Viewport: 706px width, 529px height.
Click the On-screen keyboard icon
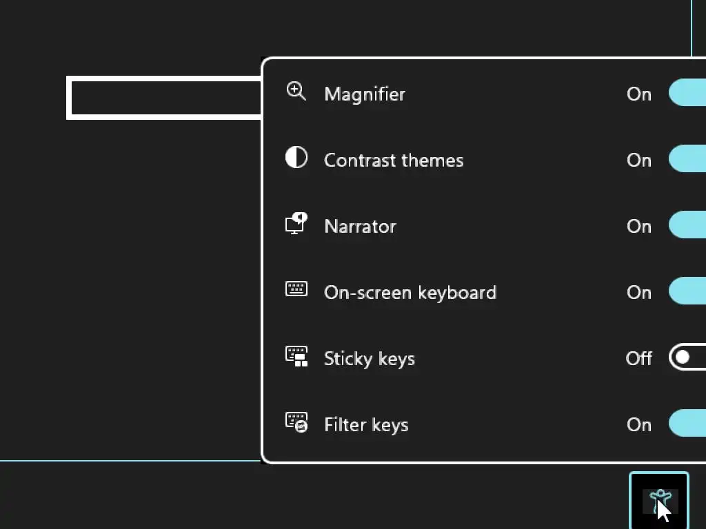coord(296,289)
